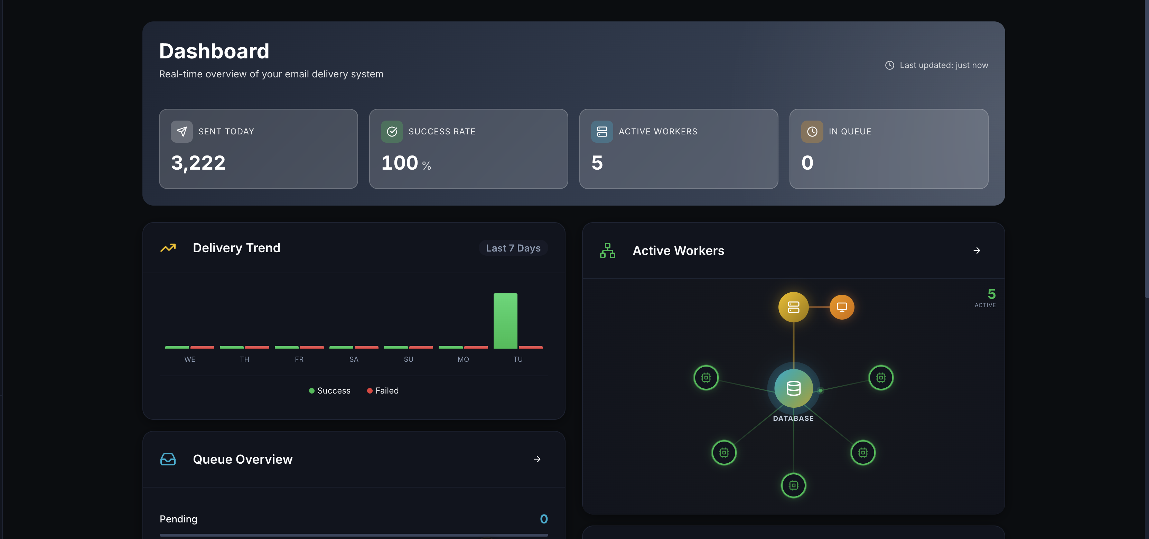Image resolution: width=1149 pixels, height=539 pixels.
Task: Open Active Workers panel via arrow
Action: tap(977, 250)
